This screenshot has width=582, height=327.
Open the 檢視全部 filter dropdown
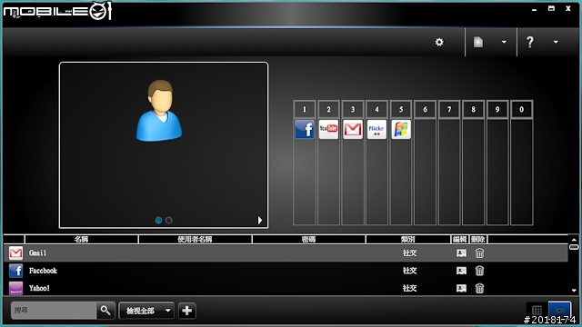(x=146, y=311)
